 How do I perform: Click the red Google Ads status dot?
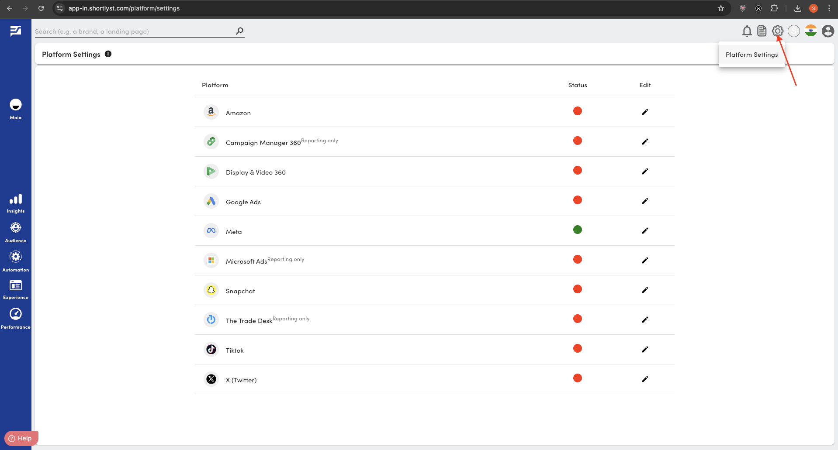(577, 200)
